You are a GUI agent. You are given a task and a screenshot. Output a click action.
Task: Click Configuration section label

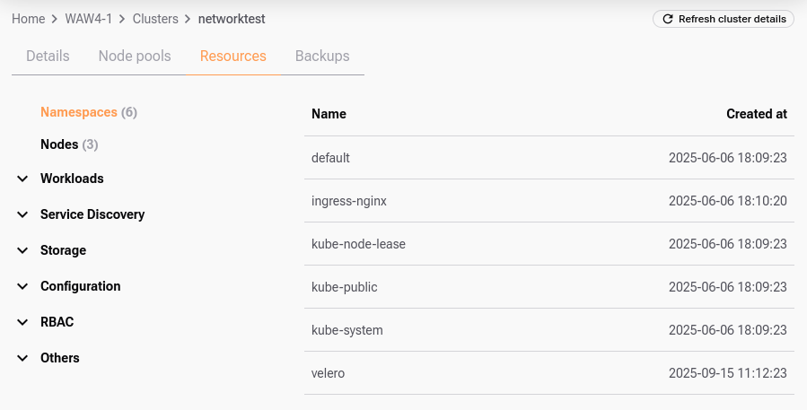[x=80, y=286]
